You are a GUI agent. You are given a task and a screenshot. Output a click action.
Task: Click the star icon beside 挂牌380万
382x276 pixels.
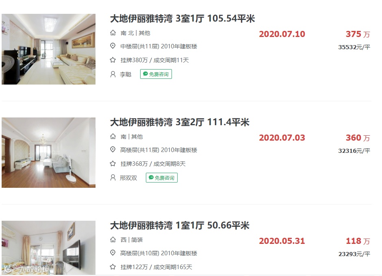113,60
